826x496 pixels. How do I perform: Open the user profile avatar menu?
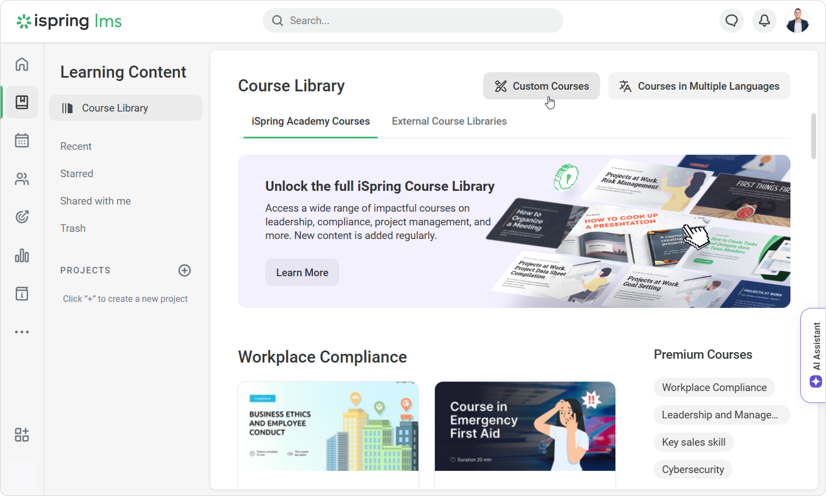797,21
